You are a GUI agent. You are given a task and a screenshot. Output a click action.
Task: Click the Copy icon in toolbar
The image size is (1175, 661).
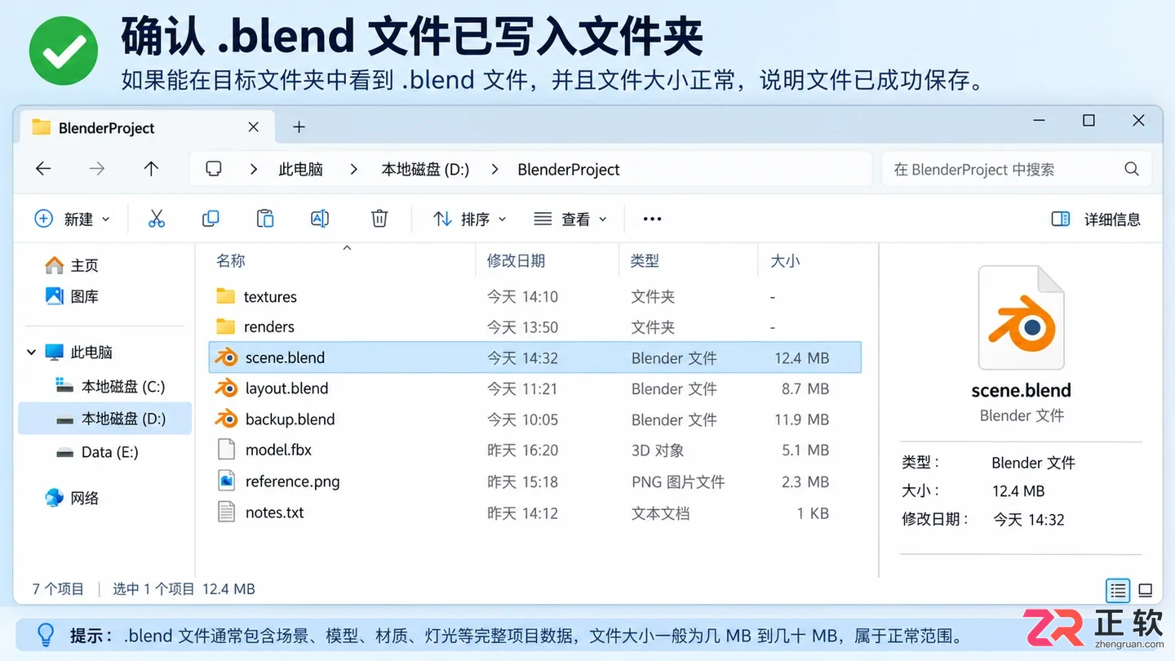[x=211, y=219]
